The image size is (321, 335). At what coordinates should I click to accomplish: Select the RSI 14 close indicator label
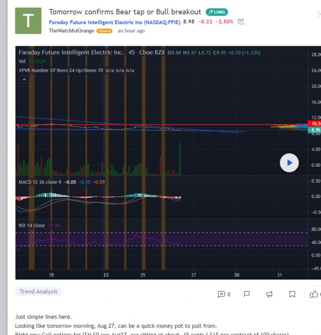pyautogui.click(x=32, y=225)
